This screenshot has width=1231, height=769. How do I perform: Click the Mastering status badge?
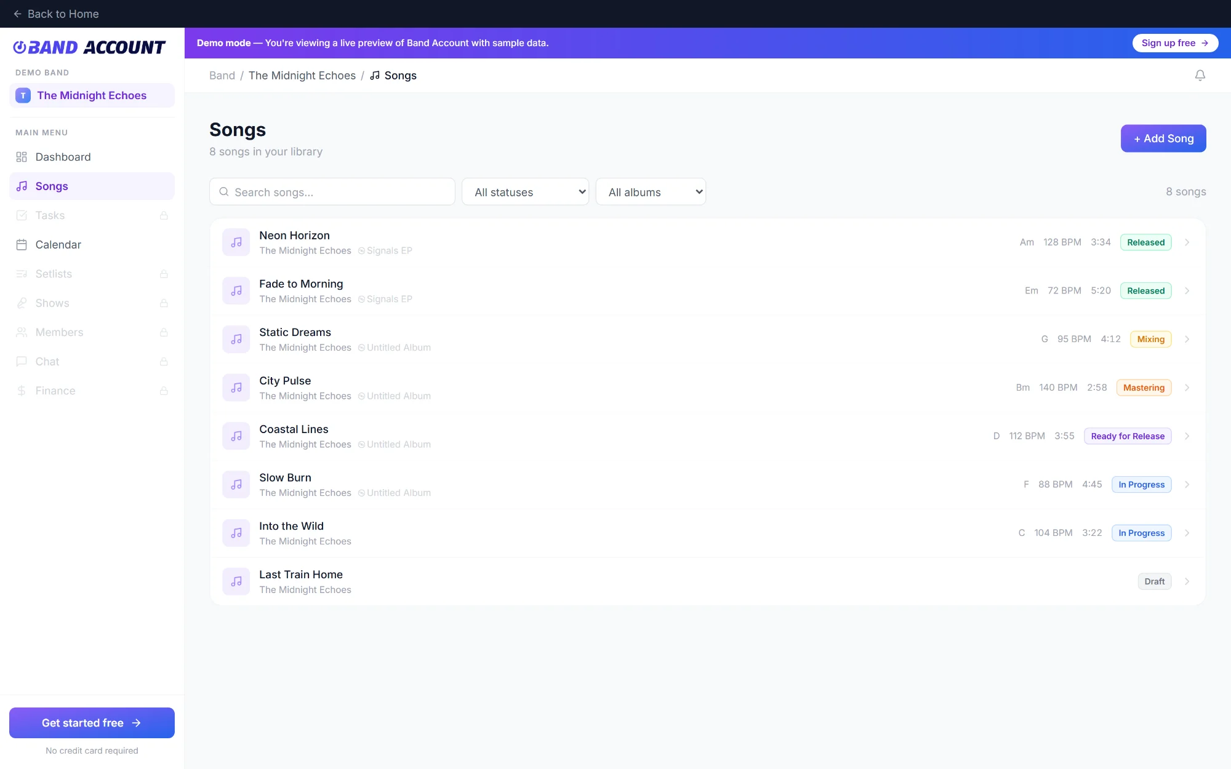click(1144, 388)
